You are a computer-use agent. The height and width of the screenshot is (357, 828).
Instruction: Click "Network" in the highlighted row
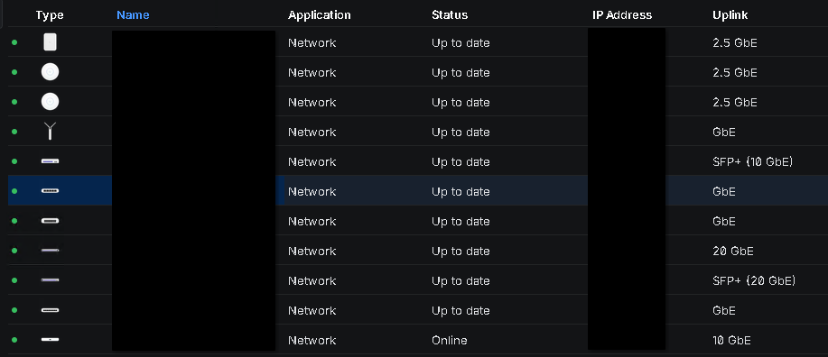[312, 191]
